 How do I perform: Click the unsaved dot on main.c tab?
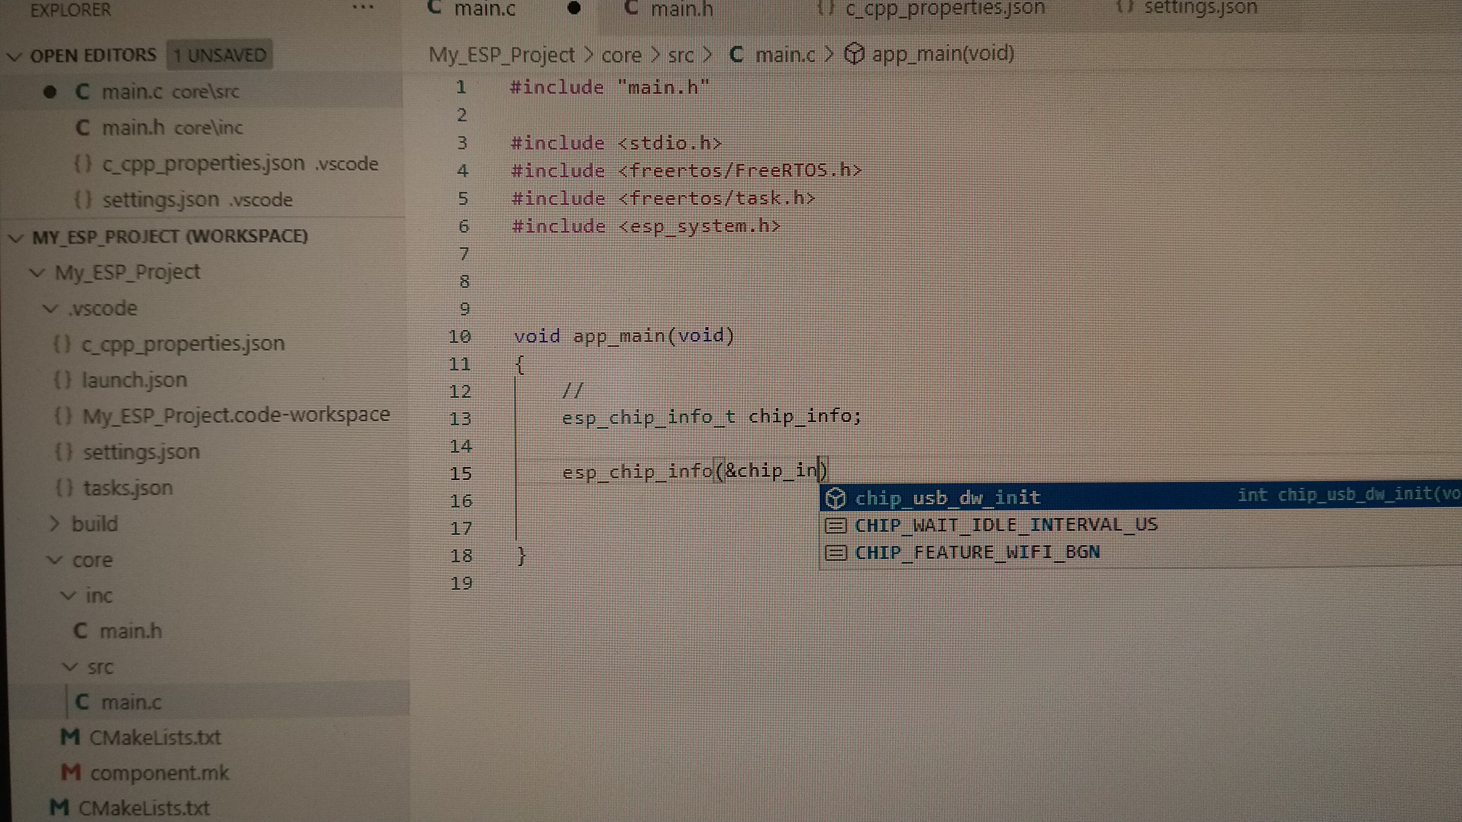[574, 8]
